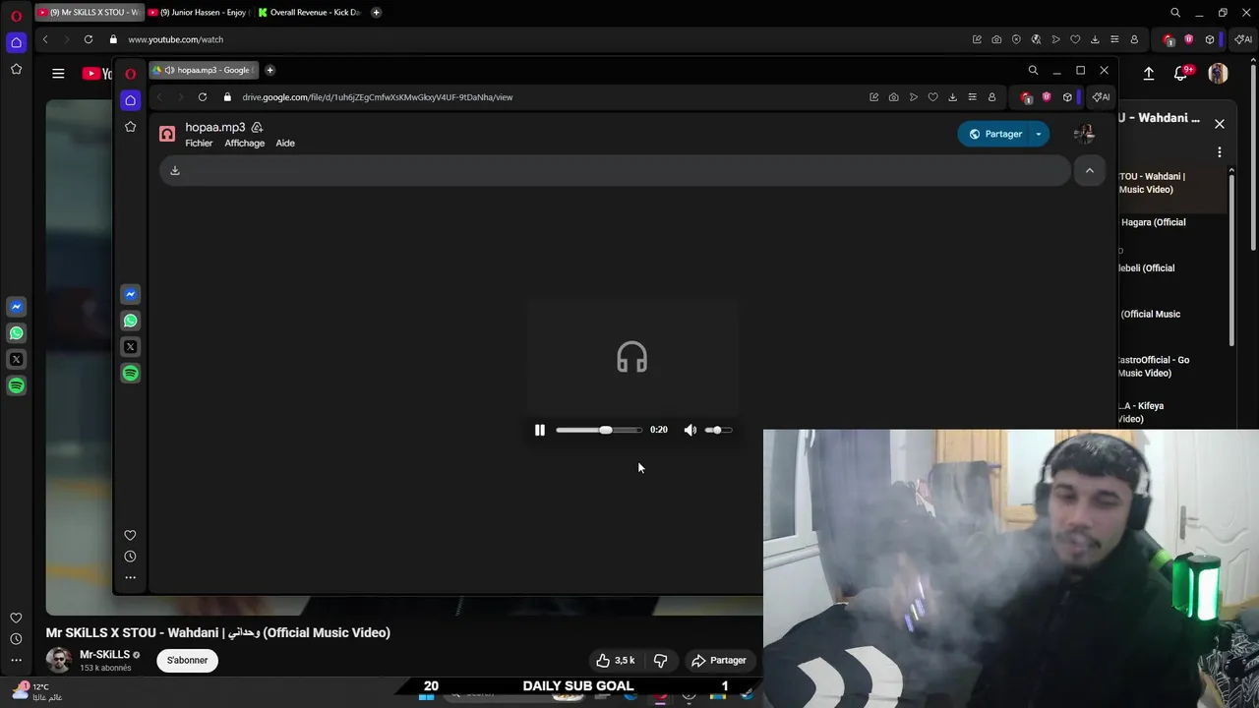1259x708 pixels.
Task: Click the YouTube Partager share button
Action: (719, 661)
